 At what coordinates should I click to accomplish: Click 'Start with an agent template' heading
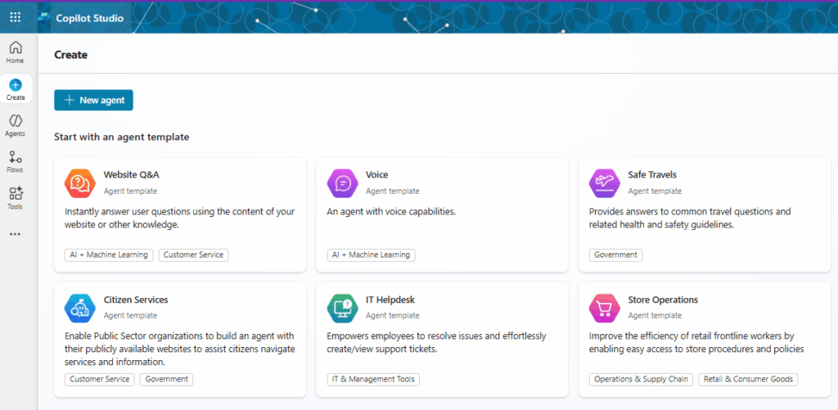point(122,137)
